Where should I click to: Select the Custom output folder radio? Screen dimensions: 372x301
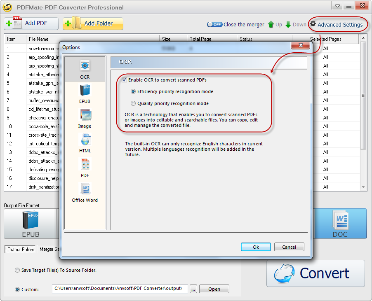pos(17,289)
